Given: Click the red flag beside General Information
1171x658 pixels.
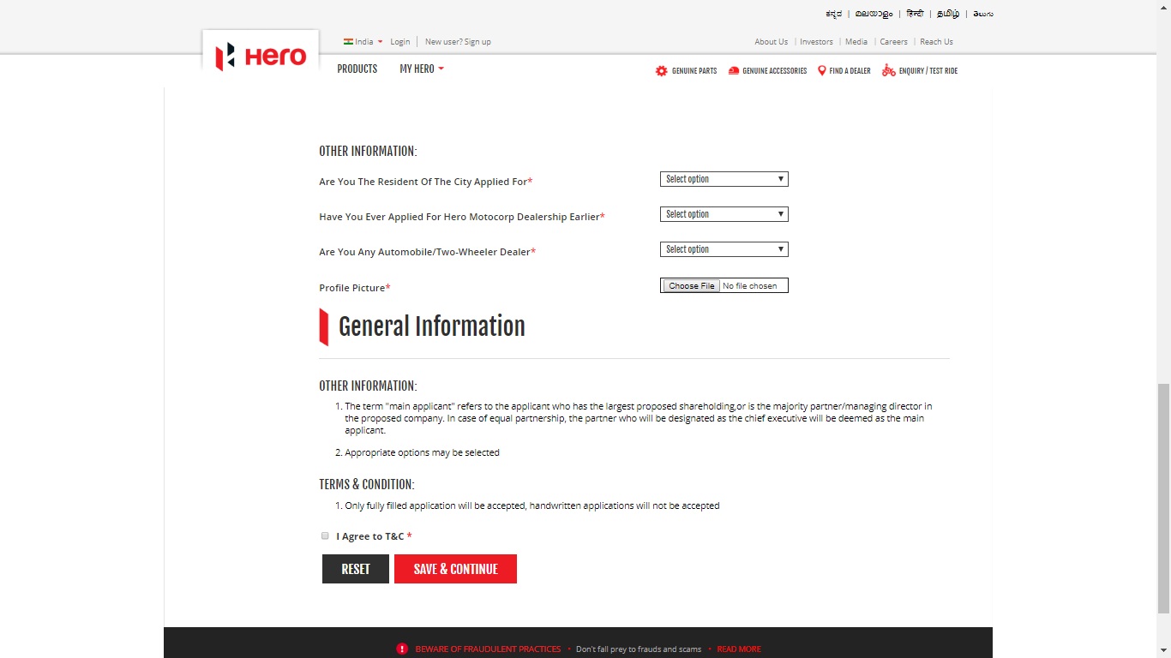Looking at the screenshot, I should (324, 326).
